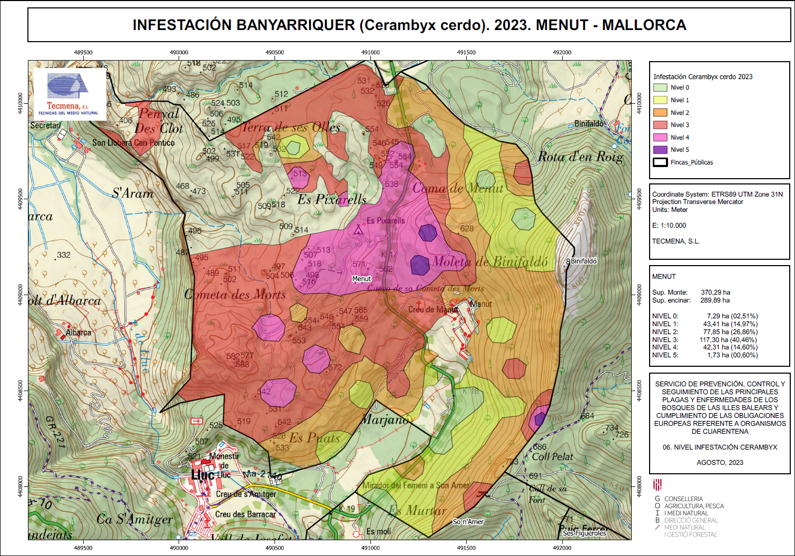
Task: Click the red cross symbol at Creu de Menut
Action: pyautogui.click(x=419, y=304)
